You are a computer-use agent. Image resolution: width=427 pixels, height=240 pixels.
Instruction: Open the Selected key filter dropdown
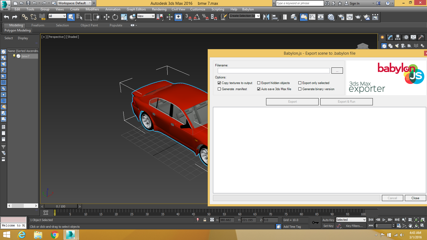pos(351,220)
